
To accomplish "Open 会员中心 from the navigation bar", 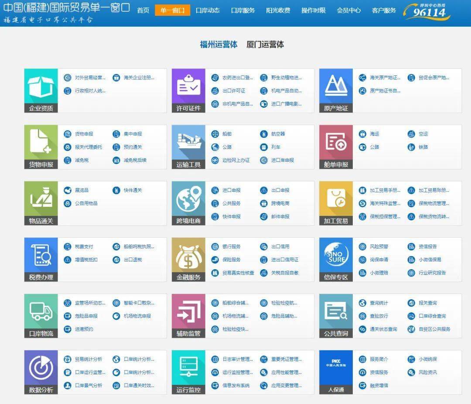I will point(348,10).
